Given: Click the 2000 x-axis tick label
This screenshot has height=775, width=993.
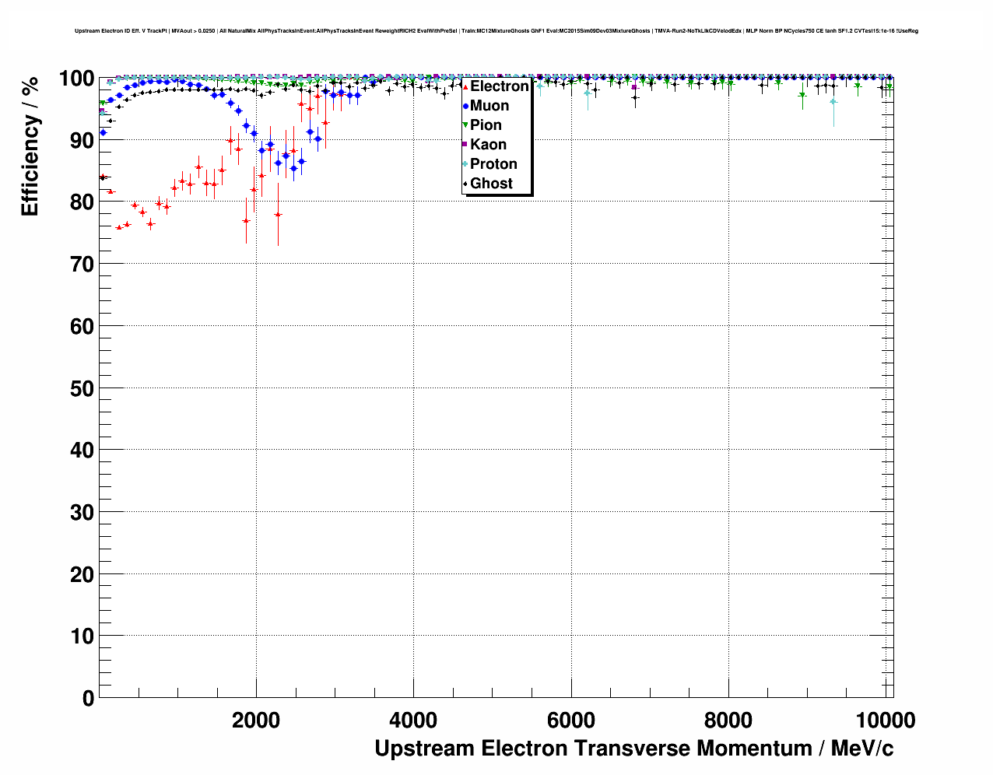Looking at the screenshot, I should [256, 721].
